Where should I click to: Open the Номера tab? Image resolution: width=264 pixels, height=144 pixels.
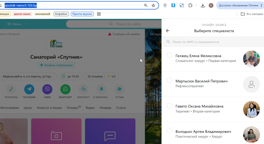(106, 108)
